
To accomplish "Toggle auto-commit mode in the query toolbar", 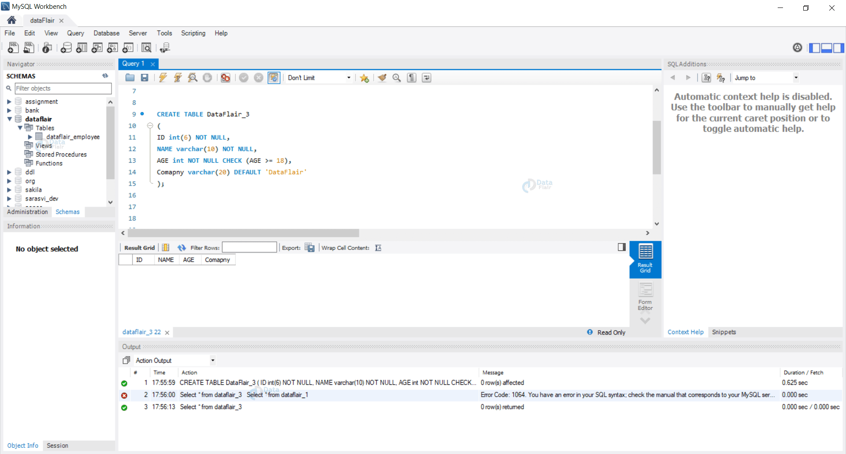I will click(274, 78).
